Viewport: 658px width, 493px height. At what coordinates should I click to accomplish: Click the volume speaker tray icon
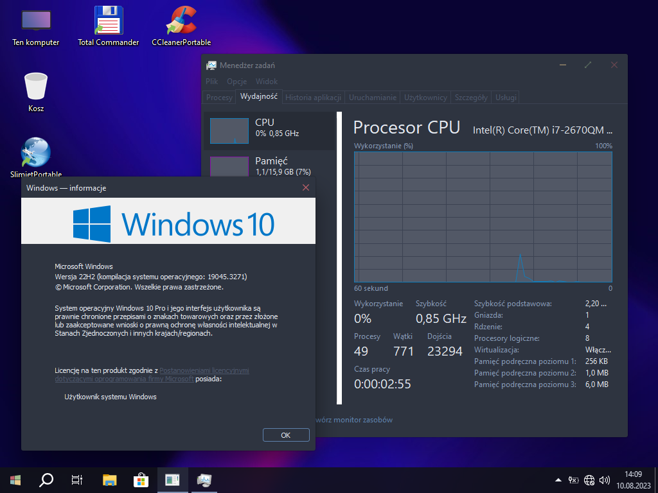[604, 480]
